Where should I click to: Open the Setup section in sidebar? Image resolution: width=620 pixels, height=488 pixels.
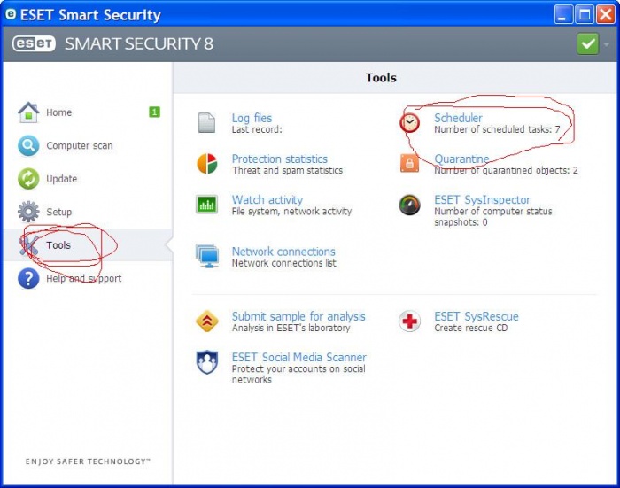pyautogui.click(x=58, y=213)
